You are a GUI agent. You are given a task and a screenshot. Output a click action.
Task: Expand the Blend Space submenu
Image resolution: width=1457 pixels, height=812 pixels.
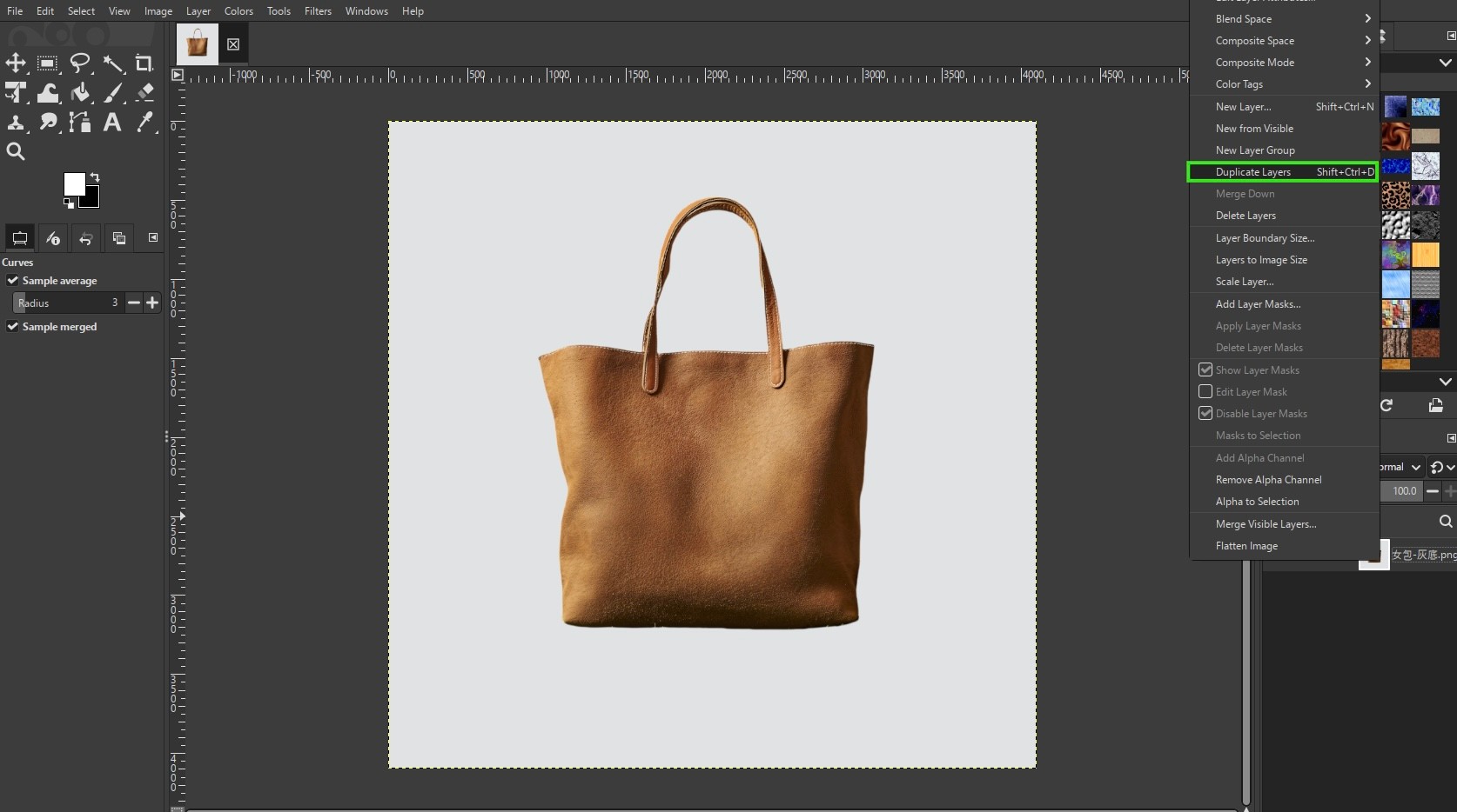pyautogui.click(x=1284, y=19)
